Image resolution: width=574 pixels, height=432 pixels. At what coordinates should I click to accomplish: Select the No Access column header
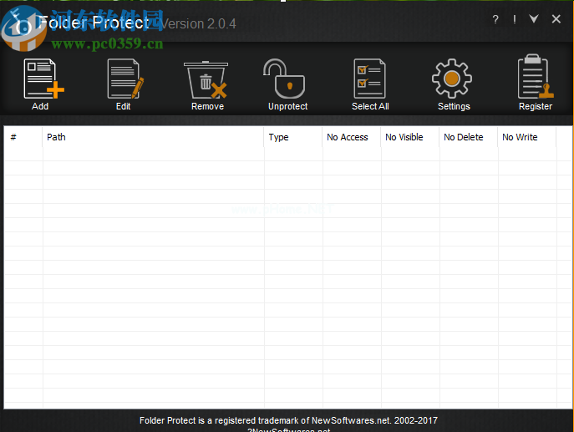pos(351,137)
